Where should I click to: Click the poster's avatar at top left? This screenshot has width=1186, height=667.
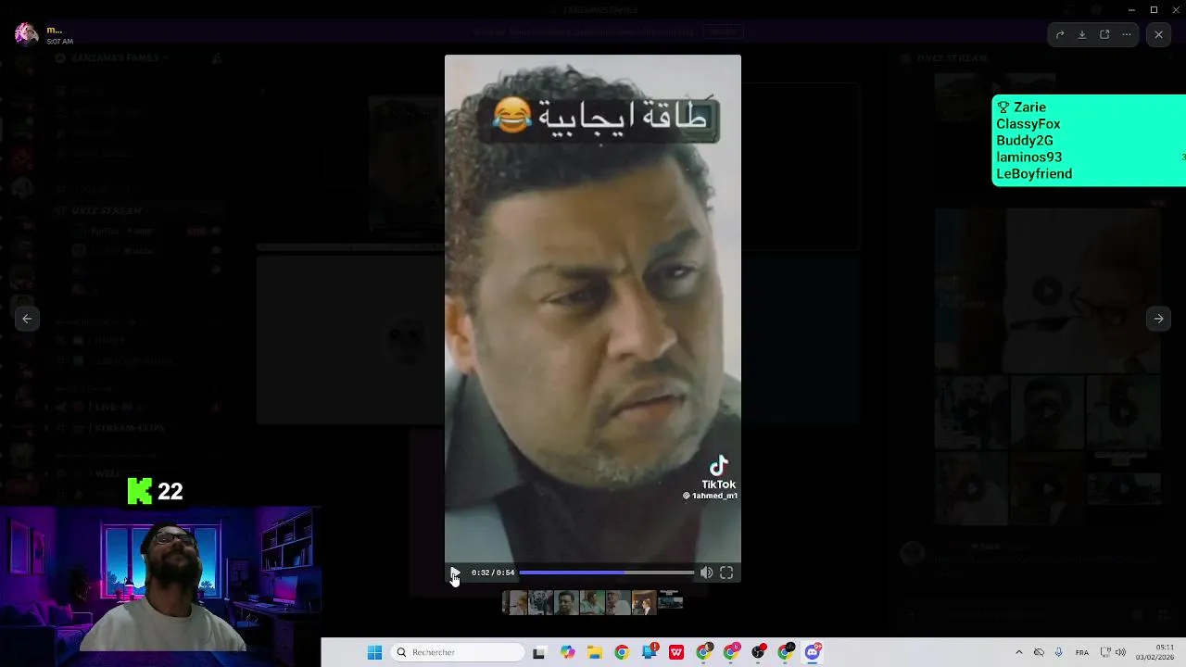pyautogui.click(x=26, y=34)
